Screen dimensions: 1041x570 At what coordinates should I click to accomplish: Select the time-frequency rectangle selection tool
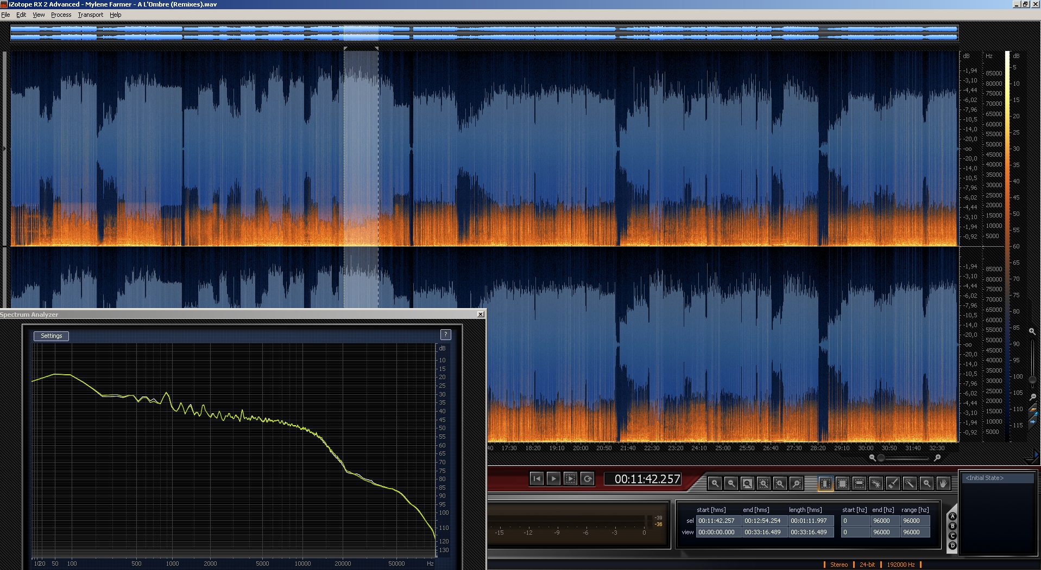[842, 483]
